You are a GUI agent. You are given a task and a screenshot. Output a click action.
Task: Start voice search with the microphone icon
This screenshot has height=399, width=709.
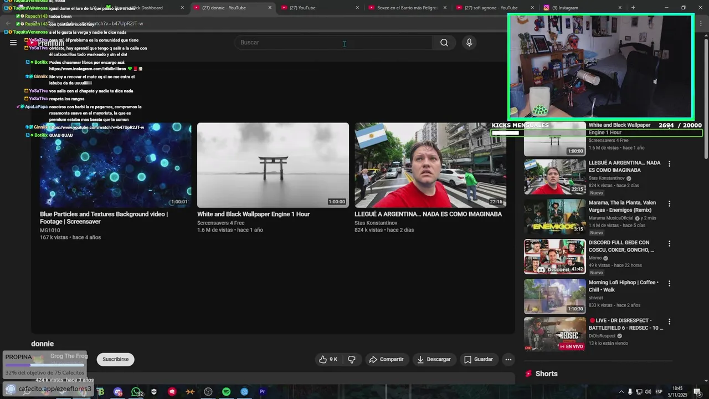pos(469,43)
